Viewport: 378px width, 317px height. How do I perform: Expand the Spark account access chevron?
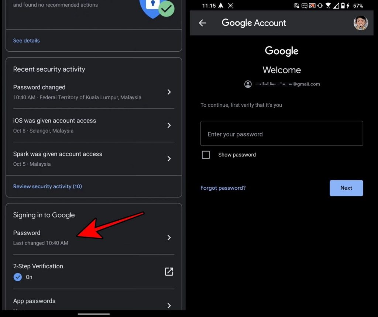point(169,159)
